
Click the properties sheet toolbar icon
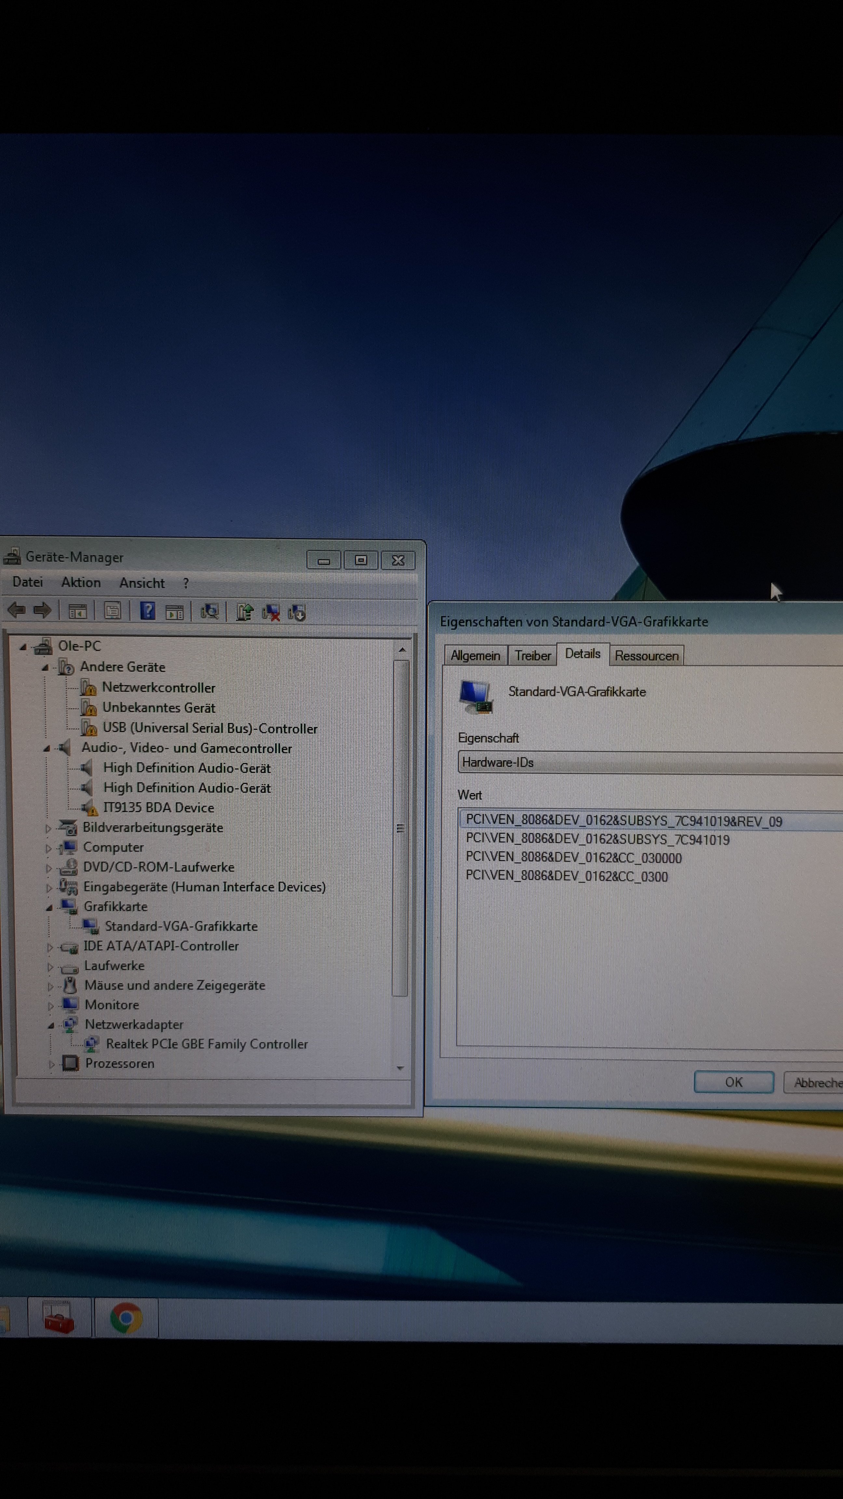click(112, 611)
